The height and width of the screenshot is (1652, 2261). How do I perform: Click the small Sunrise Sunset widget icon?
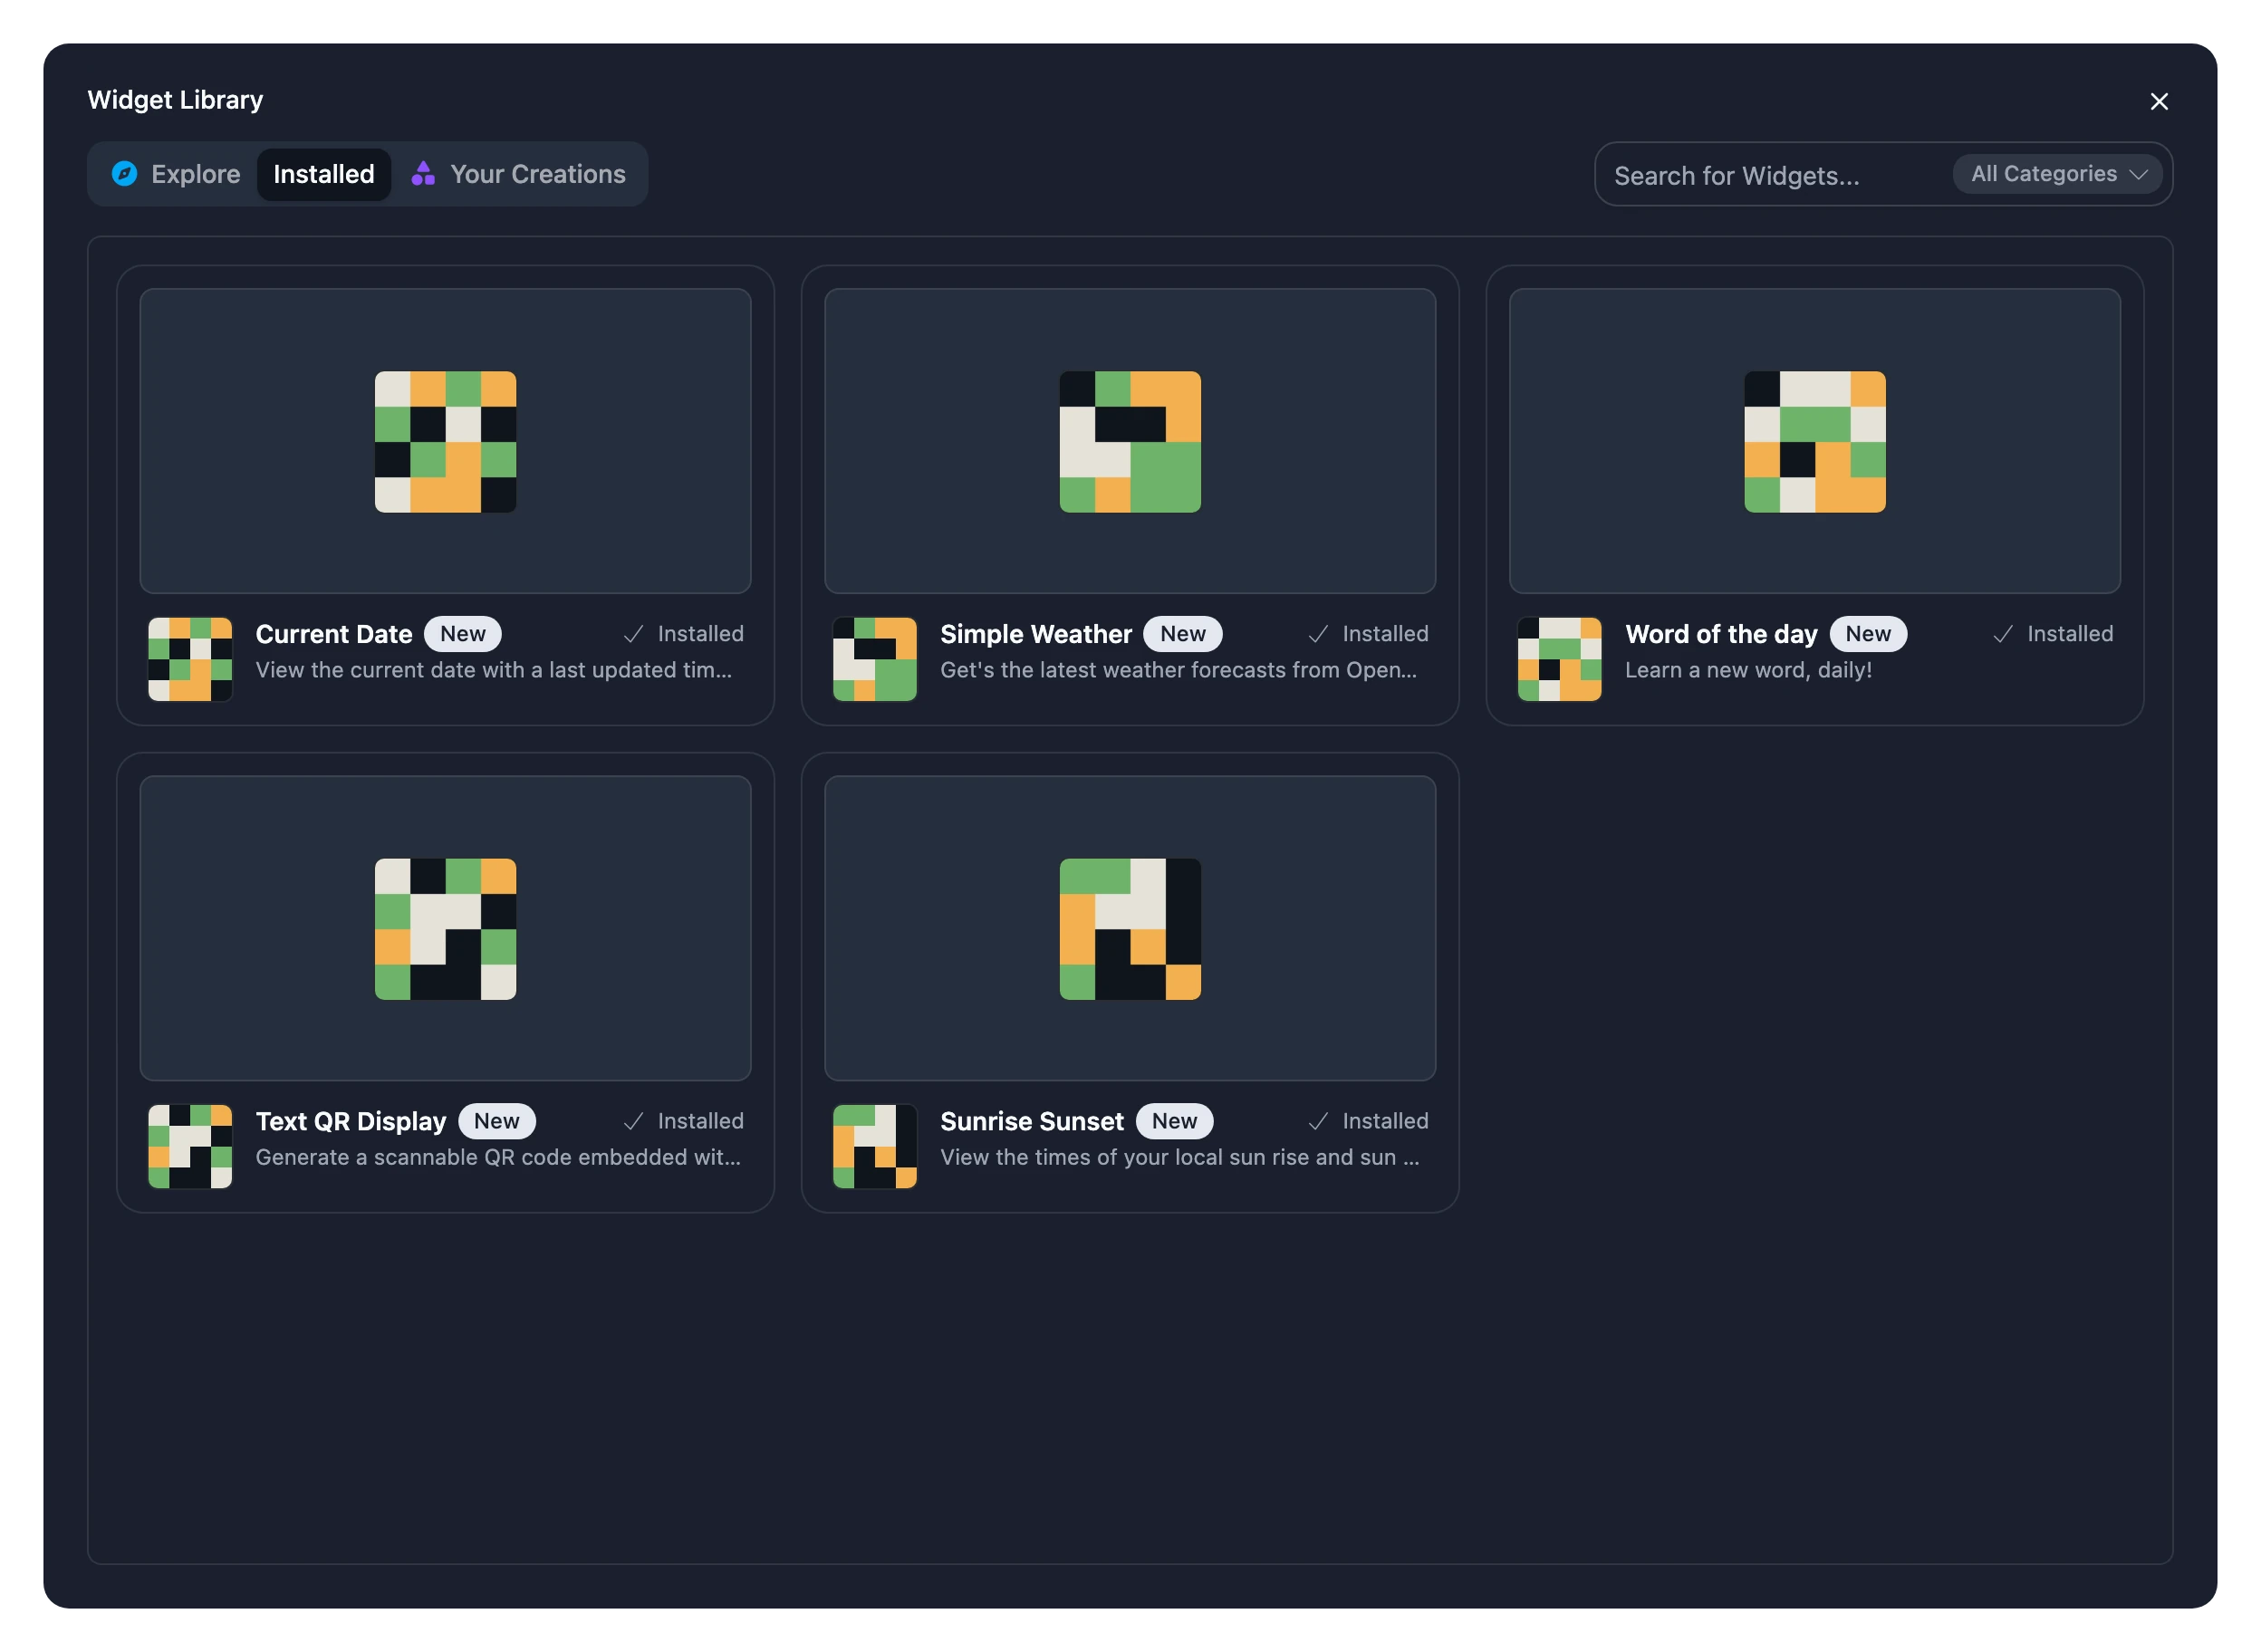tap(875, 1146)
